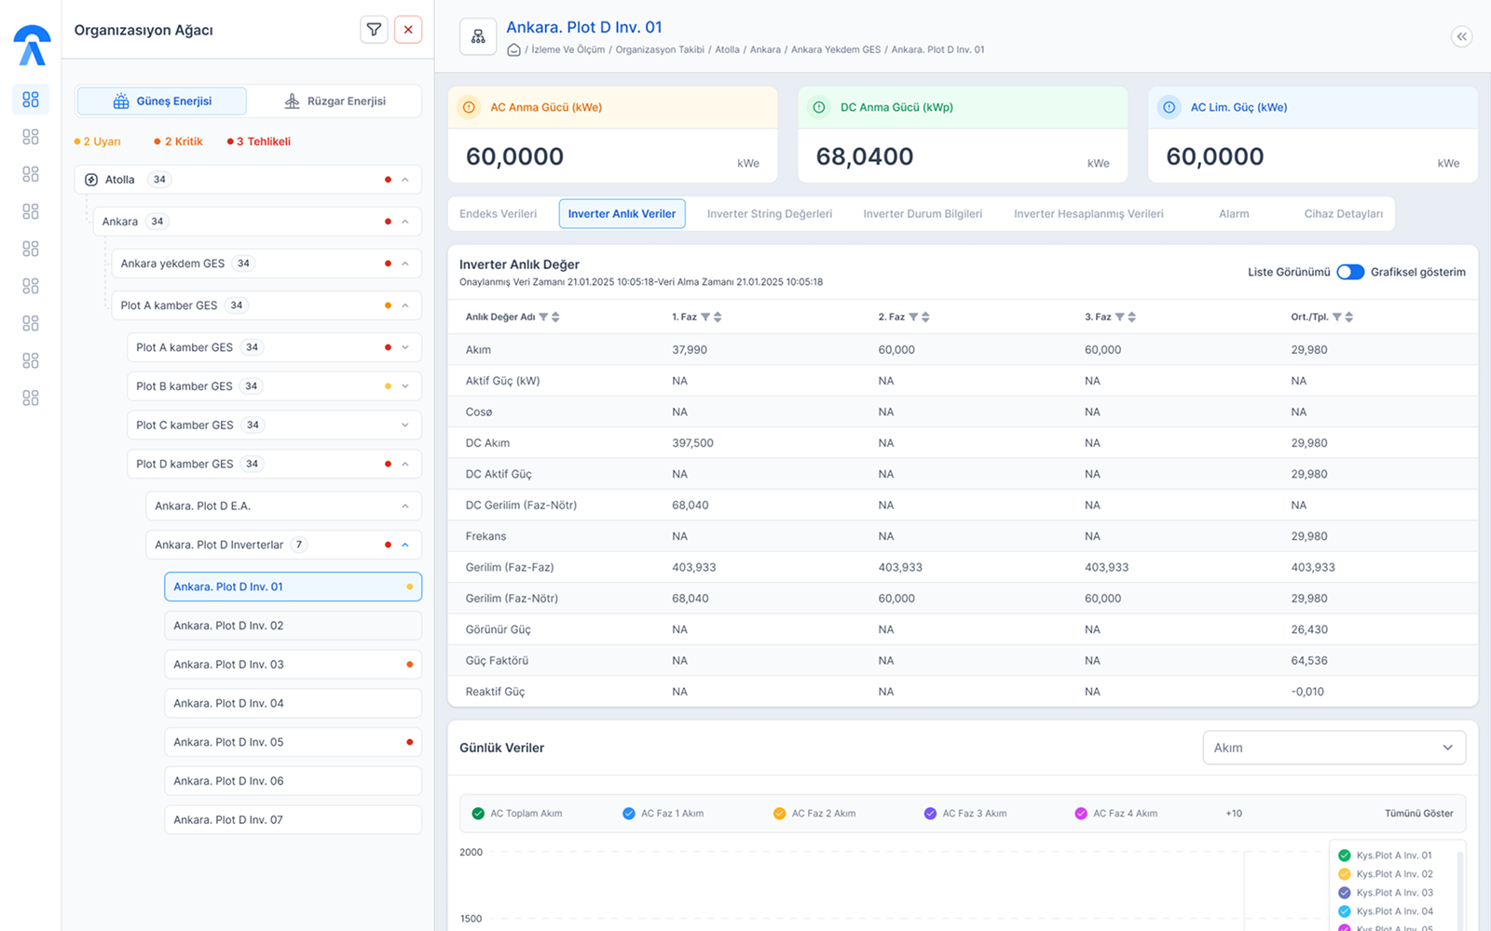Toggle AC Toplam Akım series checkbox
Viewport: 1491px width, 931px height.
(478, 814)
